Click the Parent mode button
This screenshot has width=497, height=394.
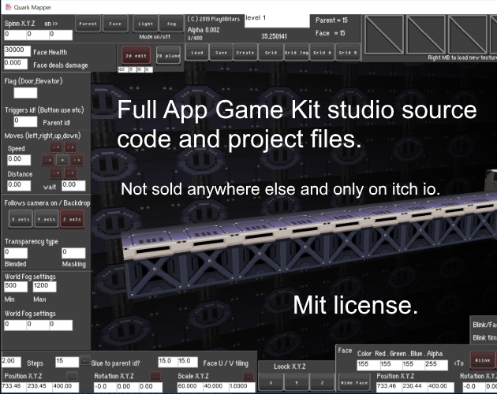[x=88, y=24]
